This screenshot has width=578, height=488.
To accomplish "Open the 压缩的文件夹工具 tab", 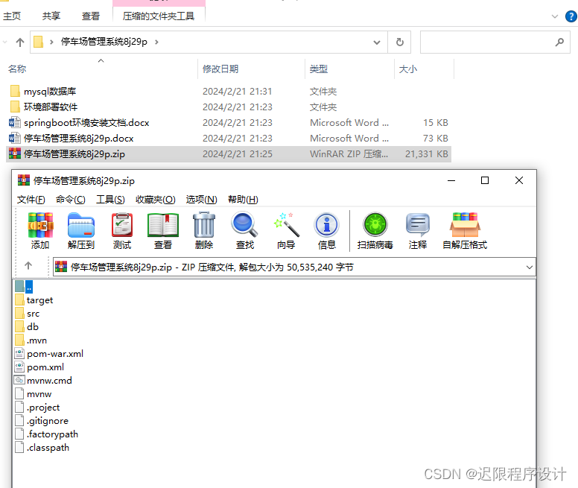I will click(x=159, y=16).
